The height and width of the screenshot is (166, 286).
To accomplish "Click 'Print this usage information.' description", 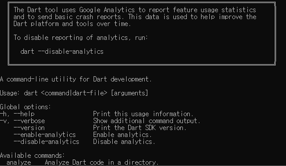I will click(x=143, y=114).
